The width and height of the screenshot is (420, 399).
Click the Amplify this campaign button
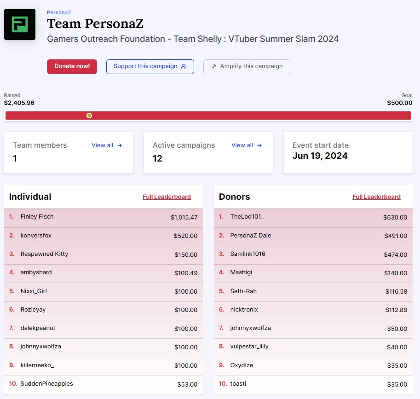(247, 66)
